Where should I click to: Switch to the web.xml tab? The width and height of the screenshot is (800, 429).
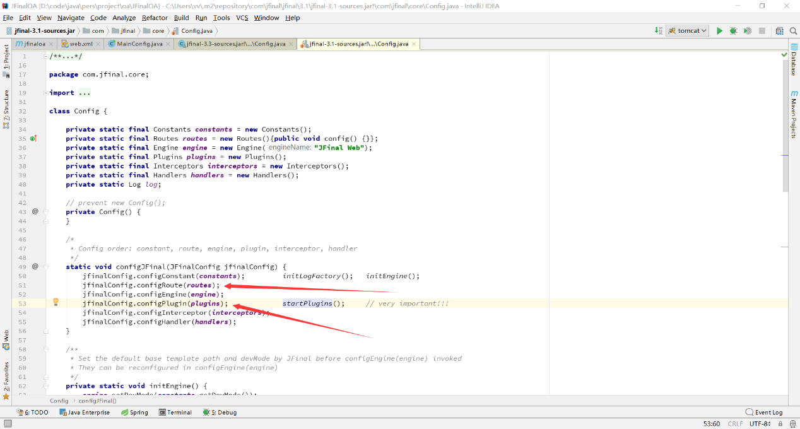point(81,44)
